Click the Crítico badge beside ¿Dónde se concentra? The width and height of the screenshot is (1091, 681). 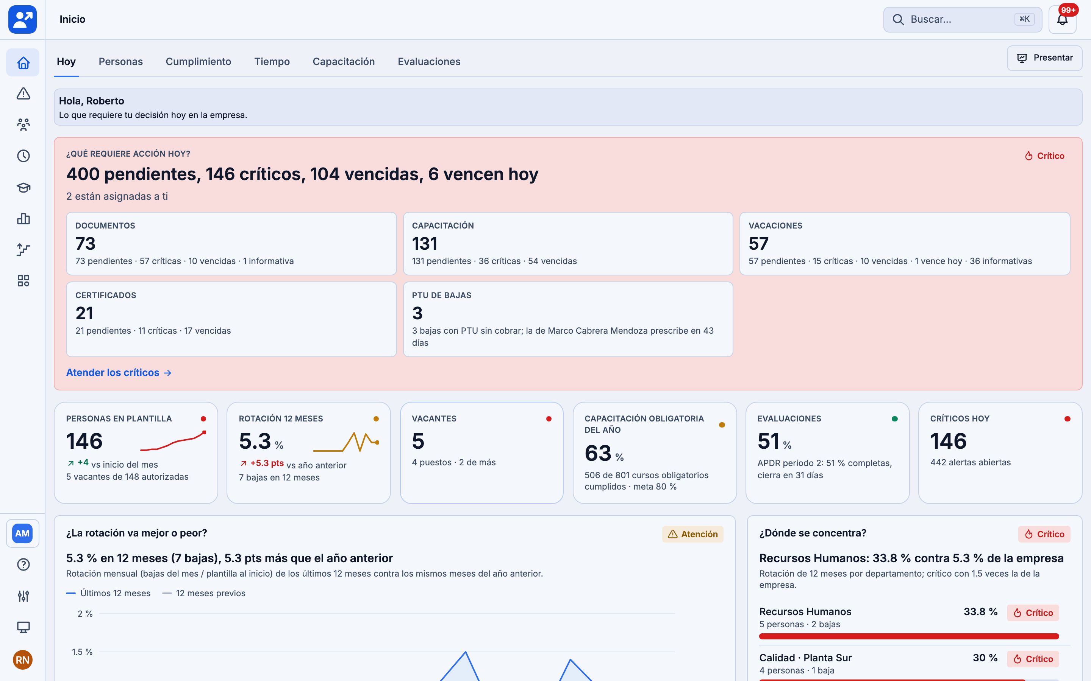[1044, 534]
